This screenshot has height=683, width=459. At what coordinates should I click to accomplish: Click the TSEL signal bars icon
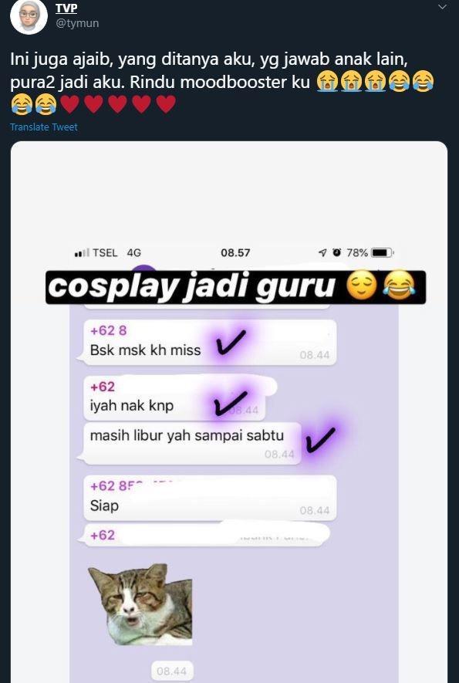click(x=82, y=252)
